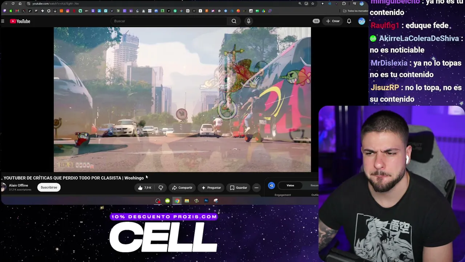Open Chrome's media controls button
Screen dimensions: 465x262
pyautogui.click(x=354, y=4)
